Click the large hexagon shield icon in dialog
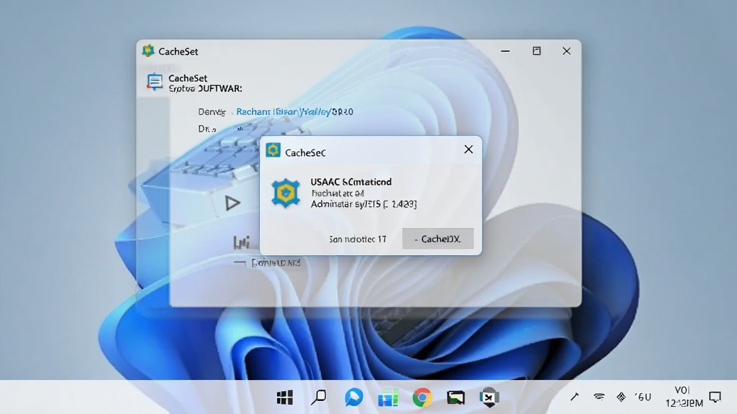 pyautogui.click(x=286, y=193)
